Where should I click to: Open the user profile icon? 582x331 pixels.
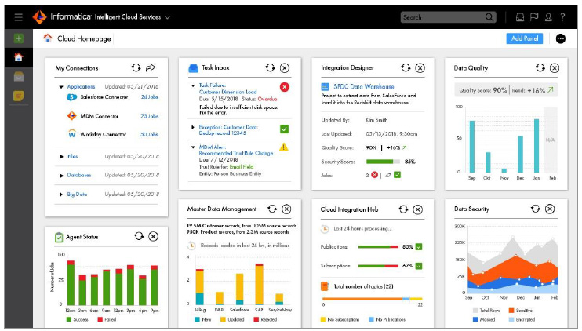pos(548,17)
